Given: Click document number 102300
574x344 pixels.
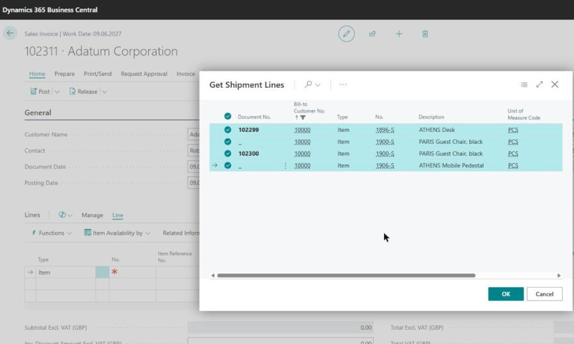Looking at the screenshot, I should [x=249, y=154].
